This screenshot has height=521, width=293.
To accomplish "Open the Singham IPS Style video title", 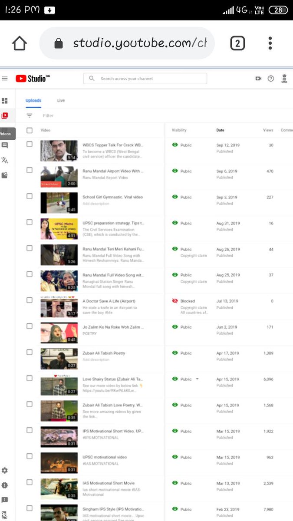I will point(113,509).
